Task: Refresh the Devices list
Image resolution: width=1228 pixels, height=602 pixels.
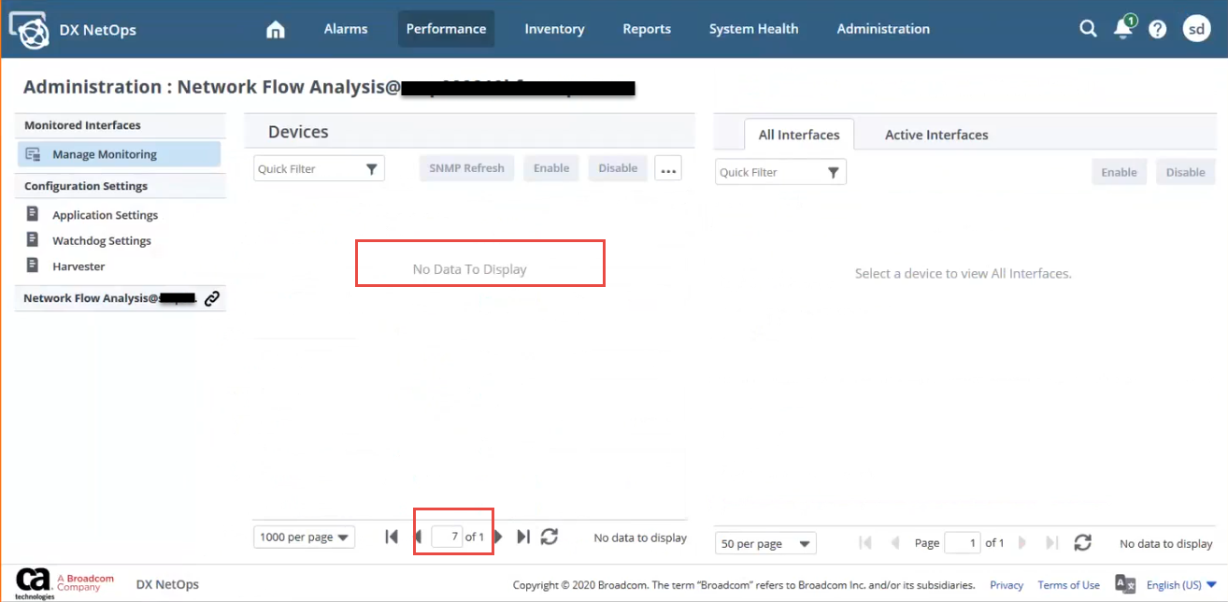Action: (x=550, y=537)
